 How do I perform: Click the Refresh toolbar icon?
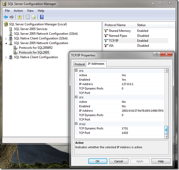tap(28, 17)
